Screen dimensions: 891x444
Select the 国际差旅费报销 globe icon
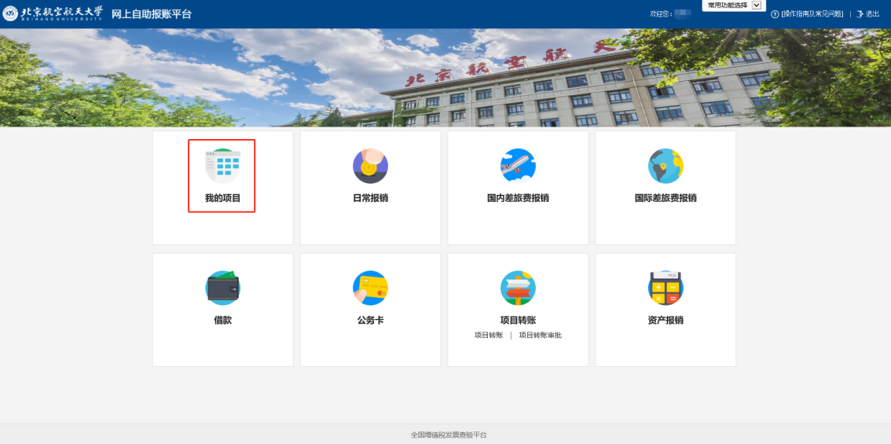point(665,166)
